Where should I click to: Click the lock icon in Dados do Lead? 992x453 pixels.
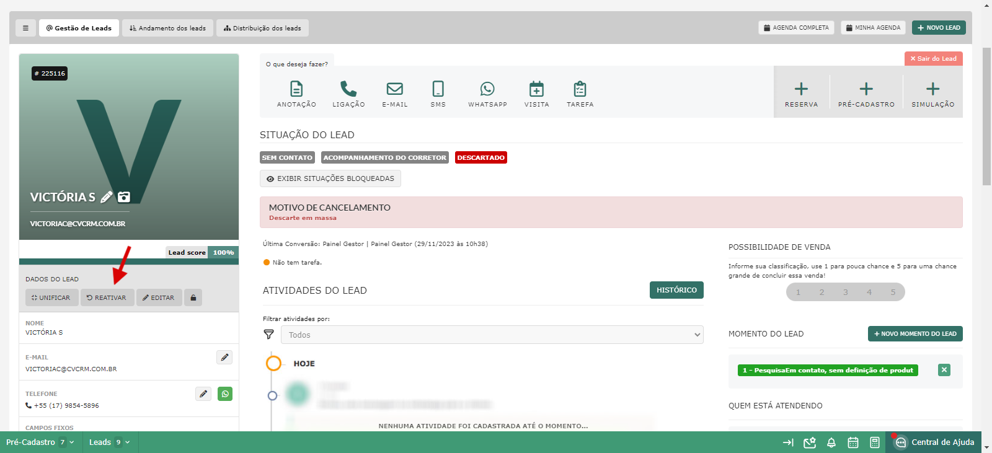click(193, 297)
